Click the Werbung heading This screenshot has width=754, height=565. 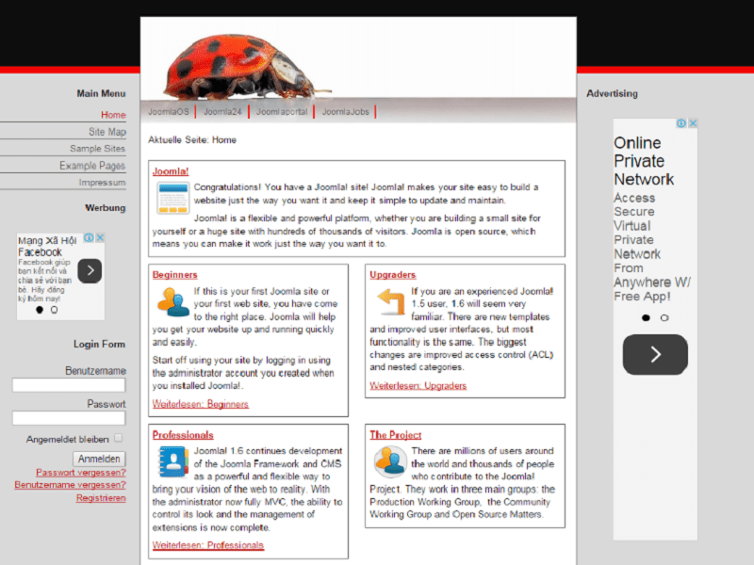coord(106,207)
